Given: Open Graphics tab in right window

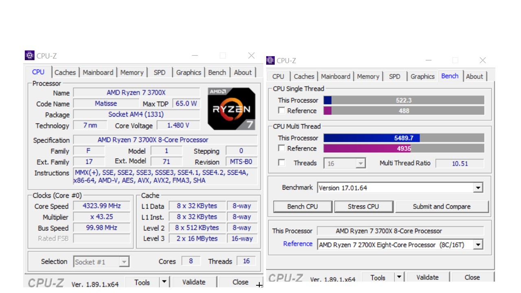Looking at the screenshot, I should [422, 77].
